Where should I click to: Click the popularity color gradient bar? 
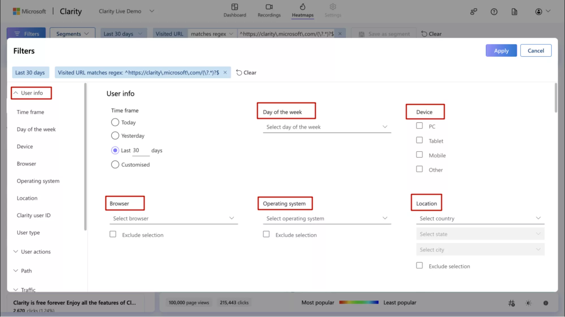[359, 302]
